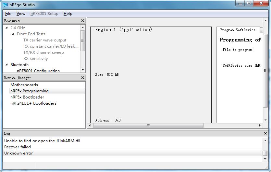The width and height of the screenshot is (271, 172).
Task: Select TX carrier wave output
Action: 45,40
